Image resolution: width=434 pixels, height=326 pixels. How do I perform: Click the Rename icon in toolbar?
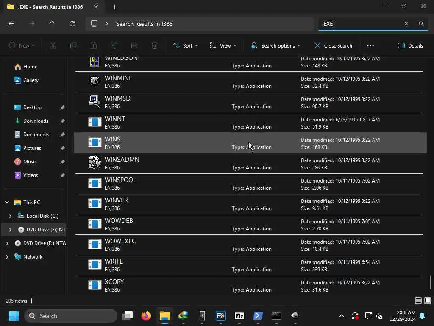[114, 46]
